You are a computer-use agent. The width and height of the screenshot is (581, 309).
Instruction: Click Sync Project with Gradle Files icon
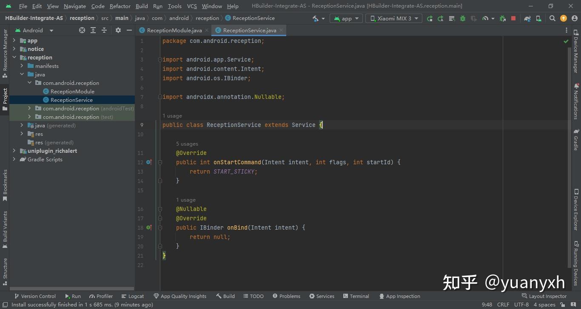pyautogui.click(x=527, y=18)
